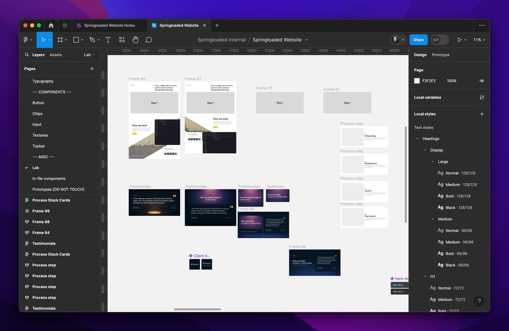509x331 pixels.
Task: Add a new page with plus
Action: click(92, 69)
